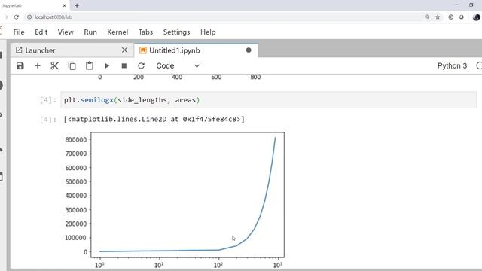Interrupt the kernel with the stop icon
This screenshot has height=271, width=482.
point(124,65)
